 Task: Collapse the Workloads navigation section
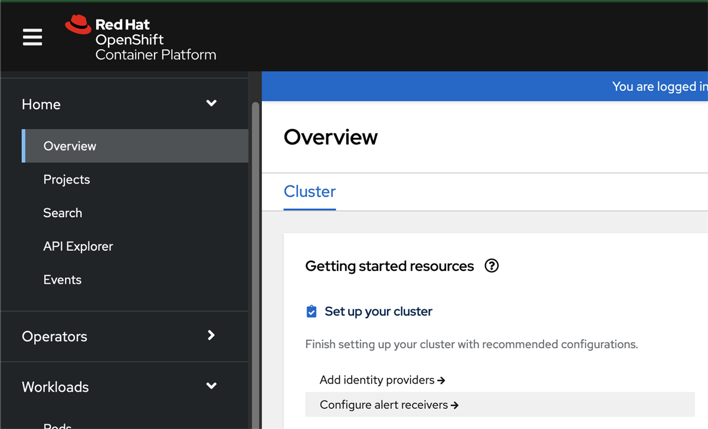coord(211,385)
